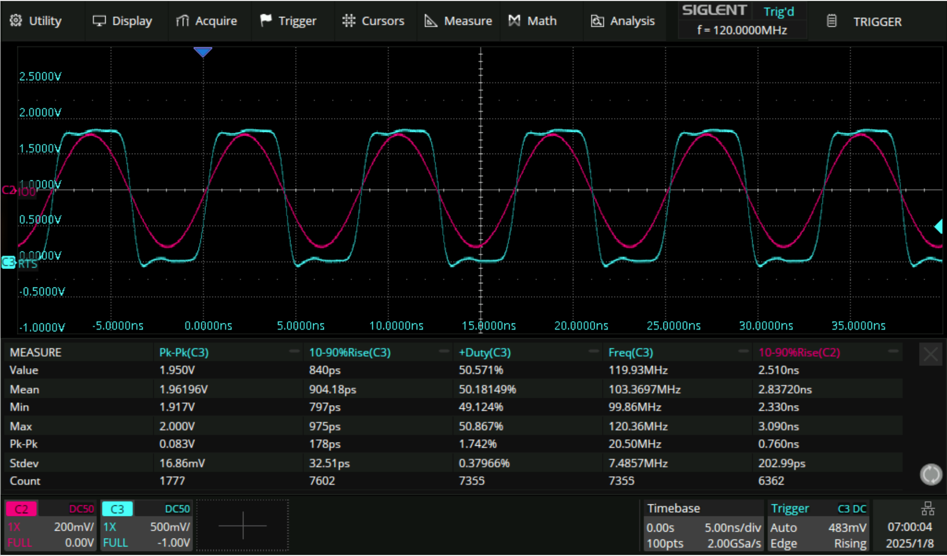The width and height of the screenshot is (947, 556).
Task: Reset measurement statistics with circular arrow
Action: coord(931,474)
